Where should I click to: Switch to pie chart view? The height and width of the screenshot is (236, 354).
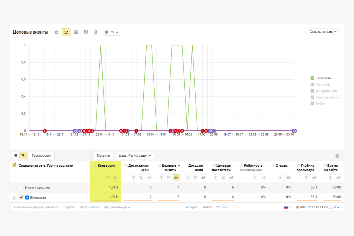pyautogui.click(x=56, y=32)
